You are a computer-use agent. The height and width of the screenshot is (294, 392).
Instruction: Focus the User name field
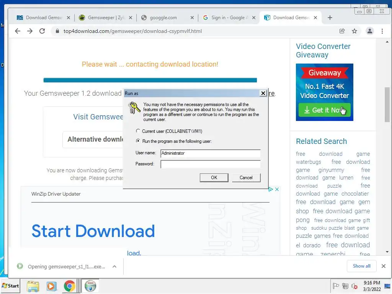click(210, 153)
